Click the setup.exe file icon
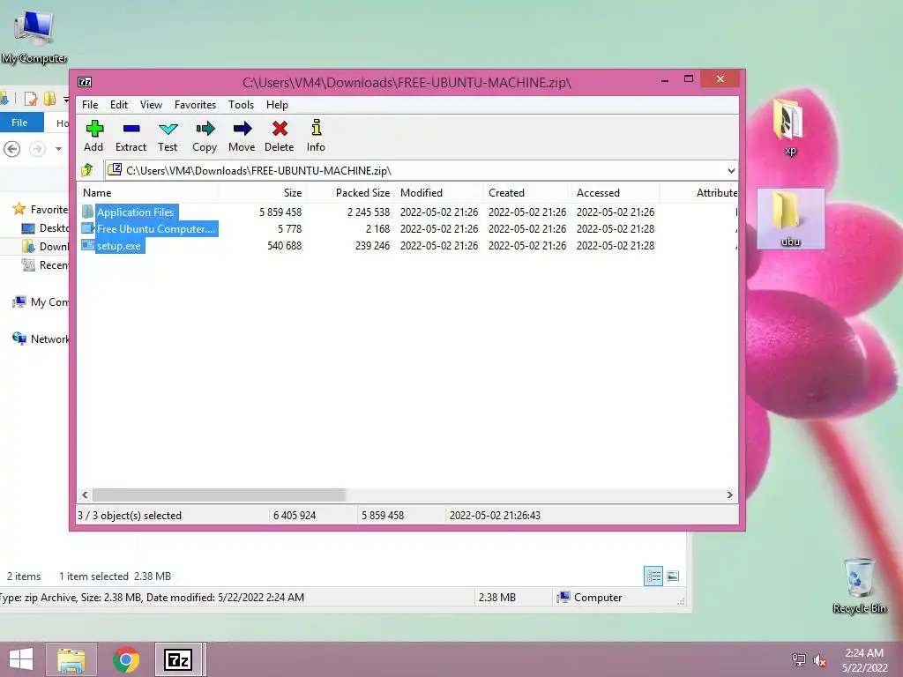Screen dimensions: 903x677 [x=87, y=245]
